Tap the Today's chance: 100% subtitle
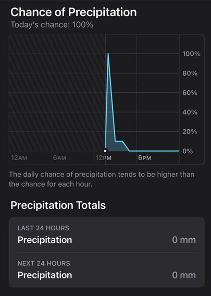Screen dimensions: 211x296 click(x=52, y=24)
